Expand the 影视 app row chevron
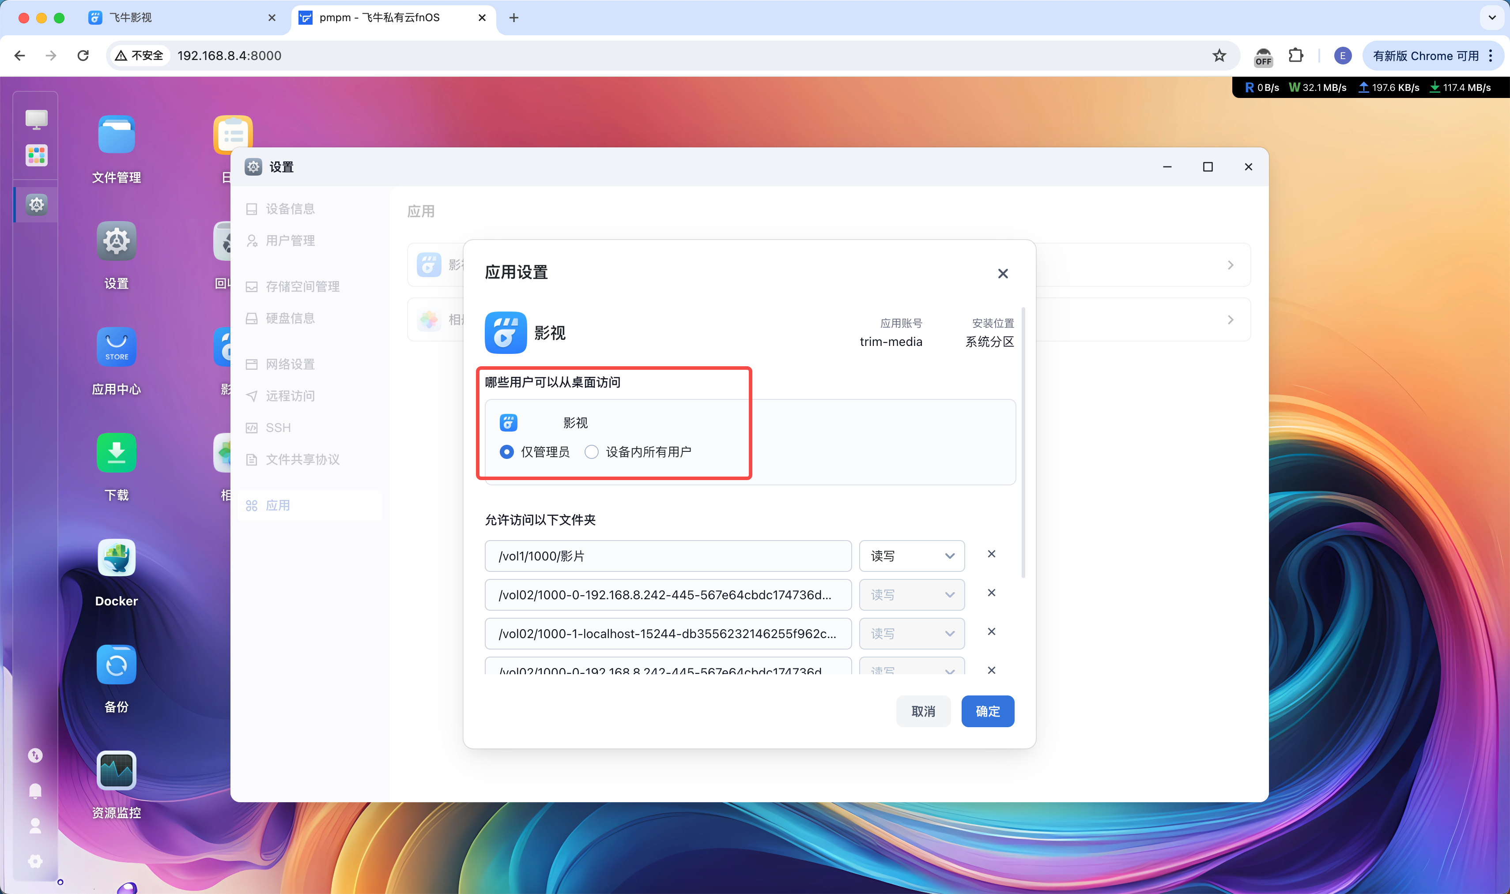This screenshot has height=894, width=1510. [x=1231, y=265]
